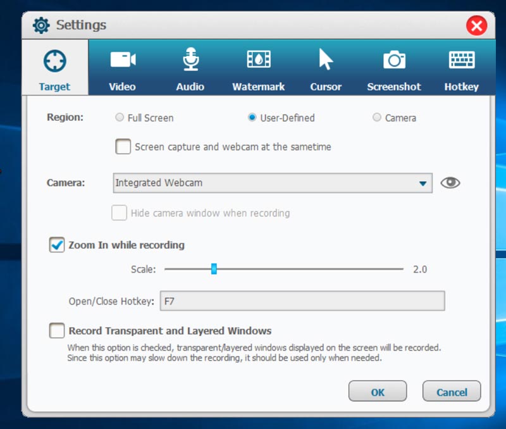Open the Hotkey settings tab
This screenshot has width=506, height=429.
coord(462,68)
